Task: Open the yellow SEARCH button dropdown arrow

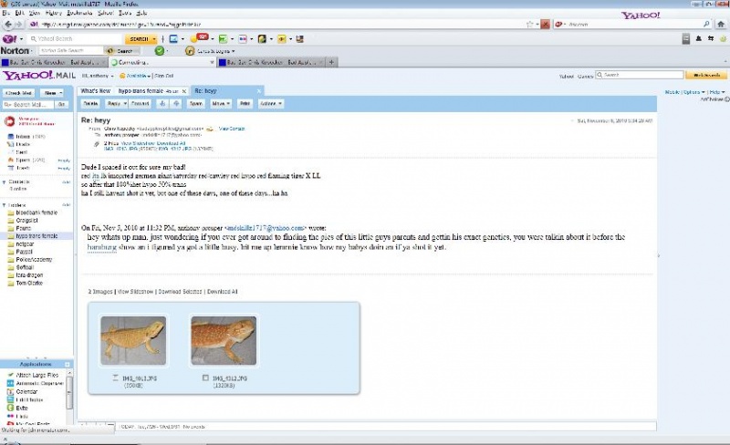Action: [154, 39]
